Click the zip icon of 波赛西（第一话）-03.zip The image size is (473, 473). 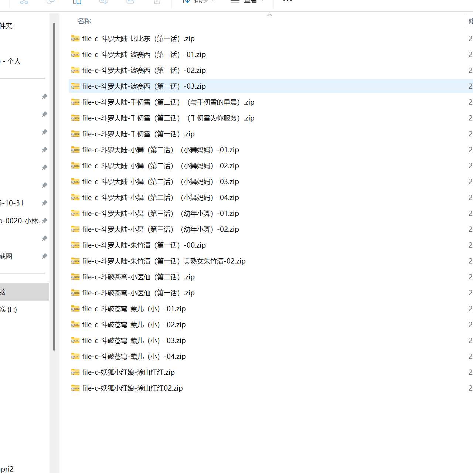click(75, 86)
